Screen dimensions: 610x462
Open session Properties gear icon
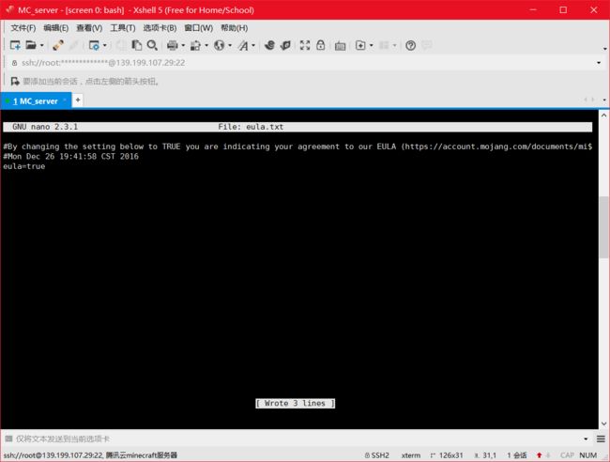click(x=94, y=45)
